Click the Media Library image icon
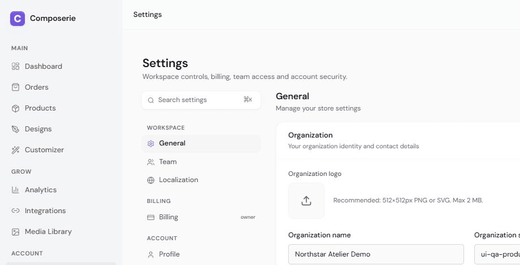 coord(16,232)
